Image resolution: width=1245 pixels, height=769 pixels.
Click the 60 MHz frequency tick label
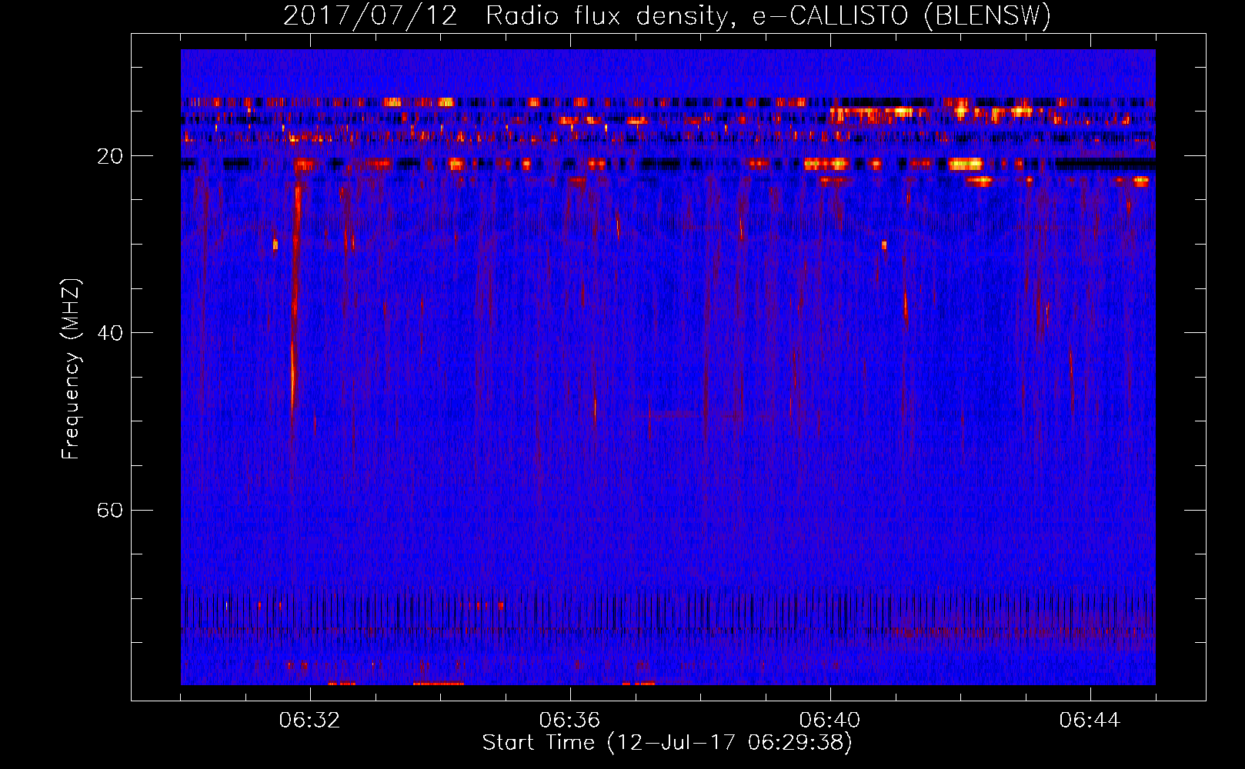(x=109, y=510)
